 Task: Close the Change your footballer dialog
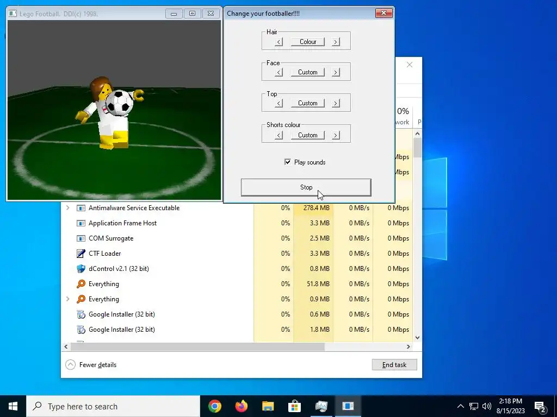pyautogui.click(x=383, y=13)
